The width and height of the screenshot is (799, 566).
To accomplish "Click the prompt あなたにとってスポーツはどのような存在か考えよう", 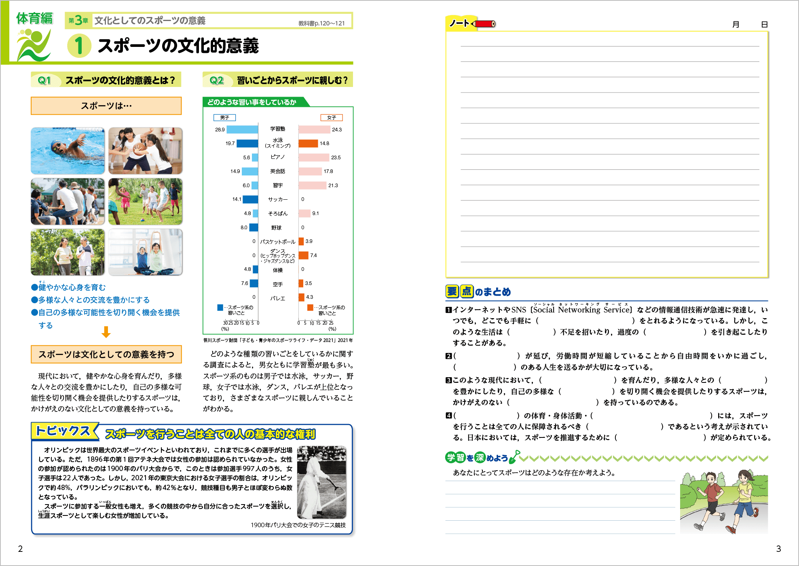I will 534,473.
